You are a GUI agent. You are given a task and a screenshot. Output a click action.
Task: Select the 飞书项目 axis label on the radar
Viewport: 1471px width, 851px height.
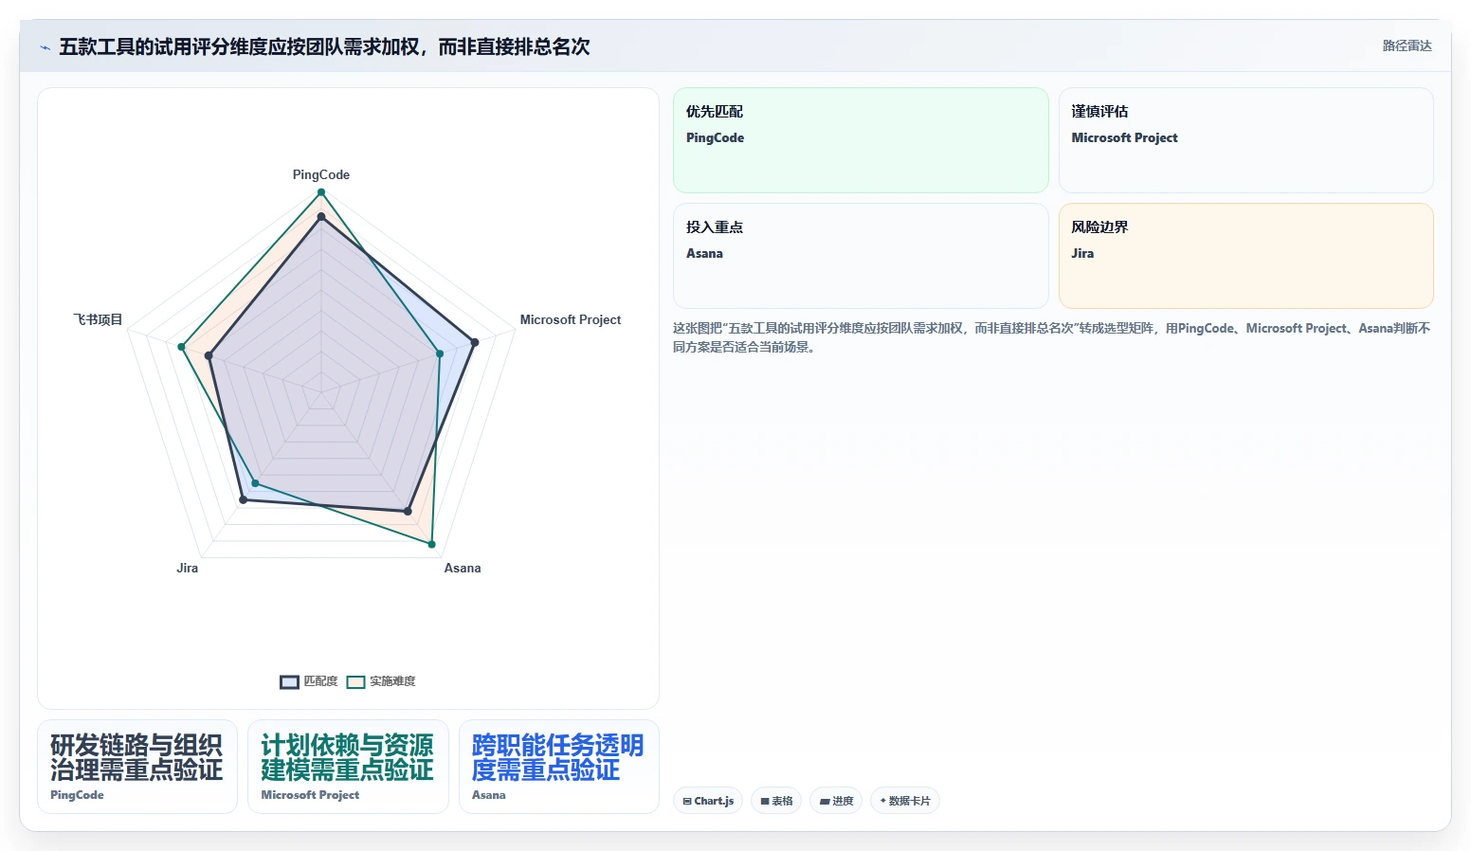(x=99, y=319)
